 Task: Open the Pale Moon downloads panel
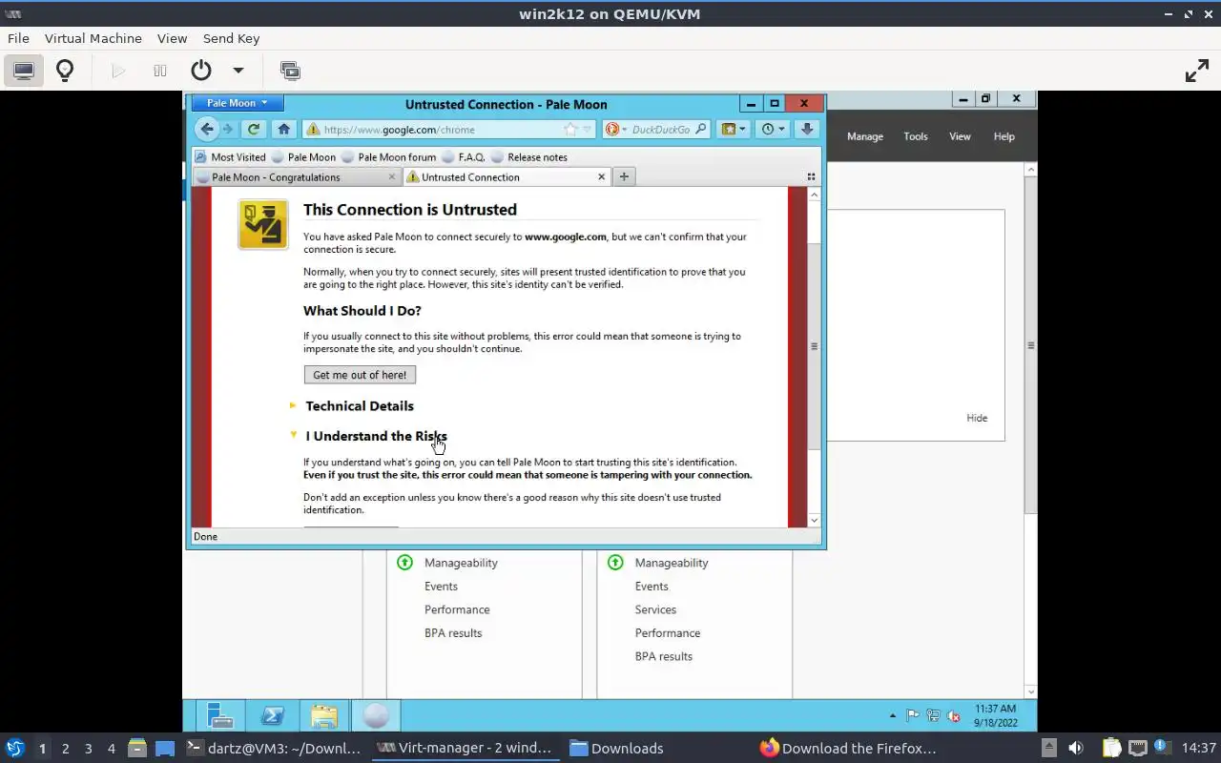(x=807, y=129)
